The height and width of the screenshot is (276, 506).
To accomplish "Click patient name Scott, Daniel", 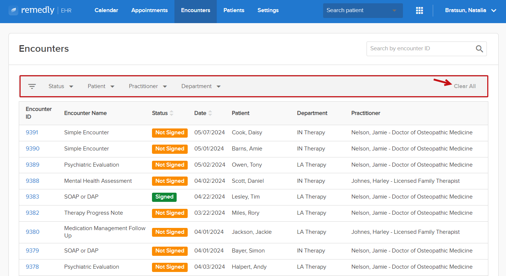I will coord(248,181).
